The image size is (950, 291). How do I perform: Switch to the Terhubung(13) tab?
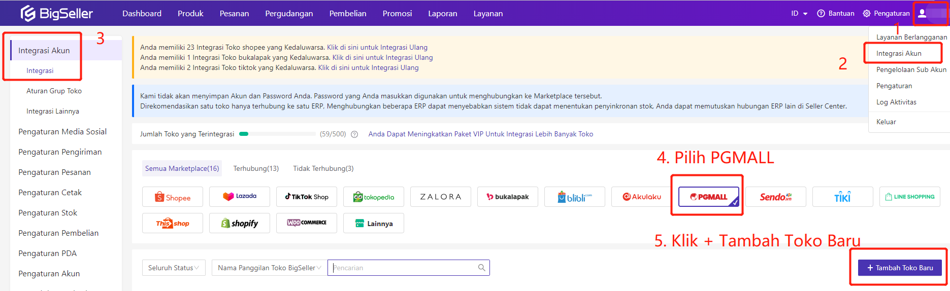point(256,169)
